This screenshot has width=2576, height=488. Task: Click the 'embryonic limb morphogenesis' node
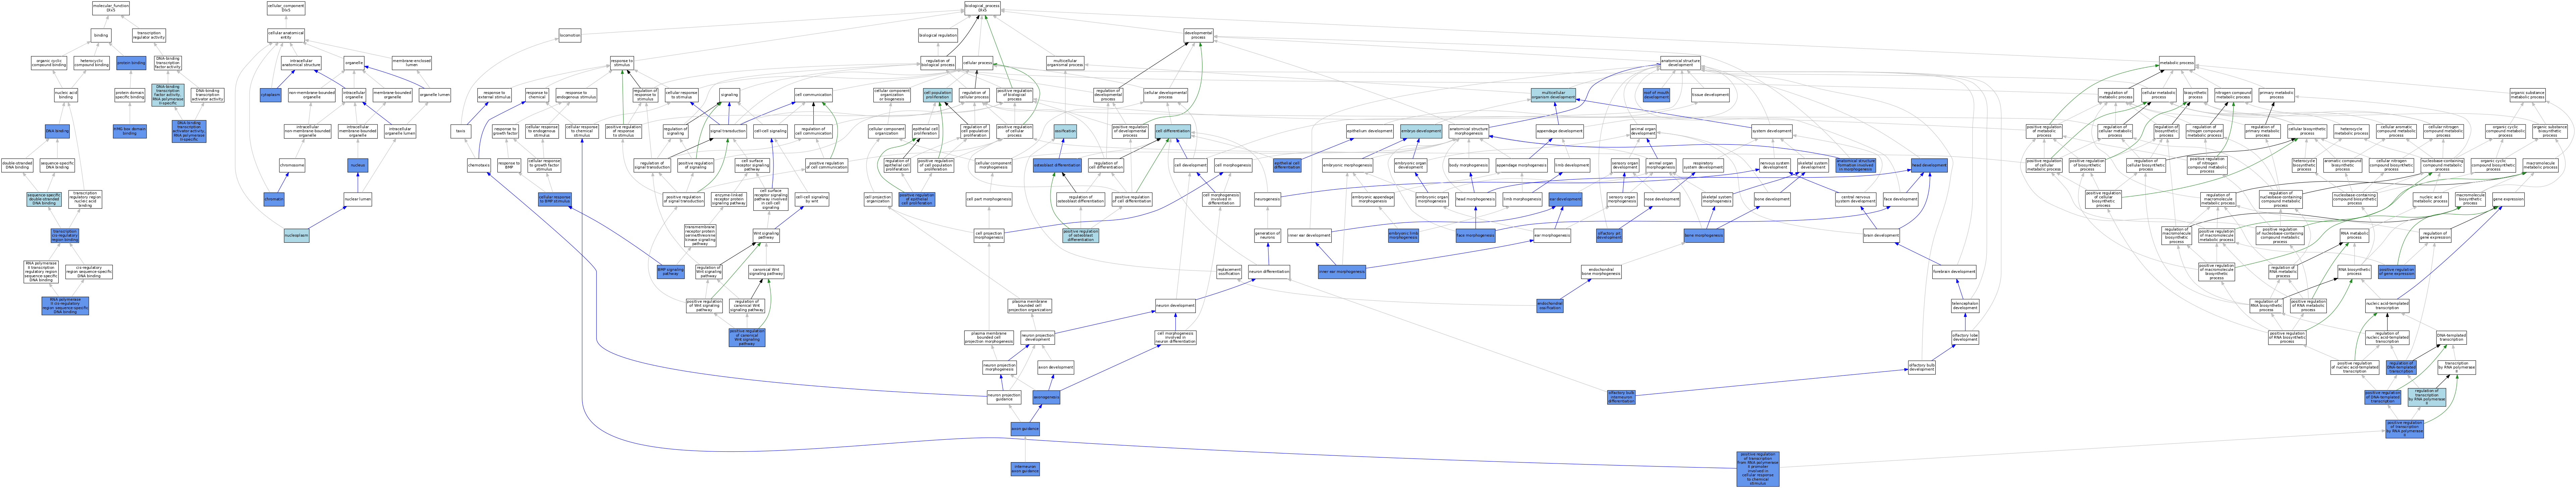[1403, 236]
